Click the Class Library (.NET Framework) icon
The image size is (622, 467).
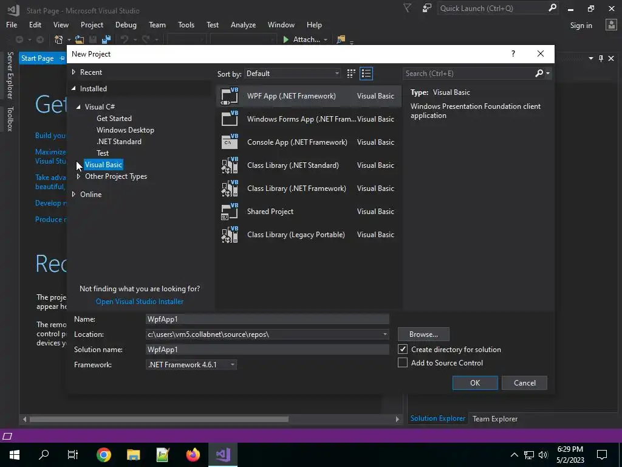[230, 189]
